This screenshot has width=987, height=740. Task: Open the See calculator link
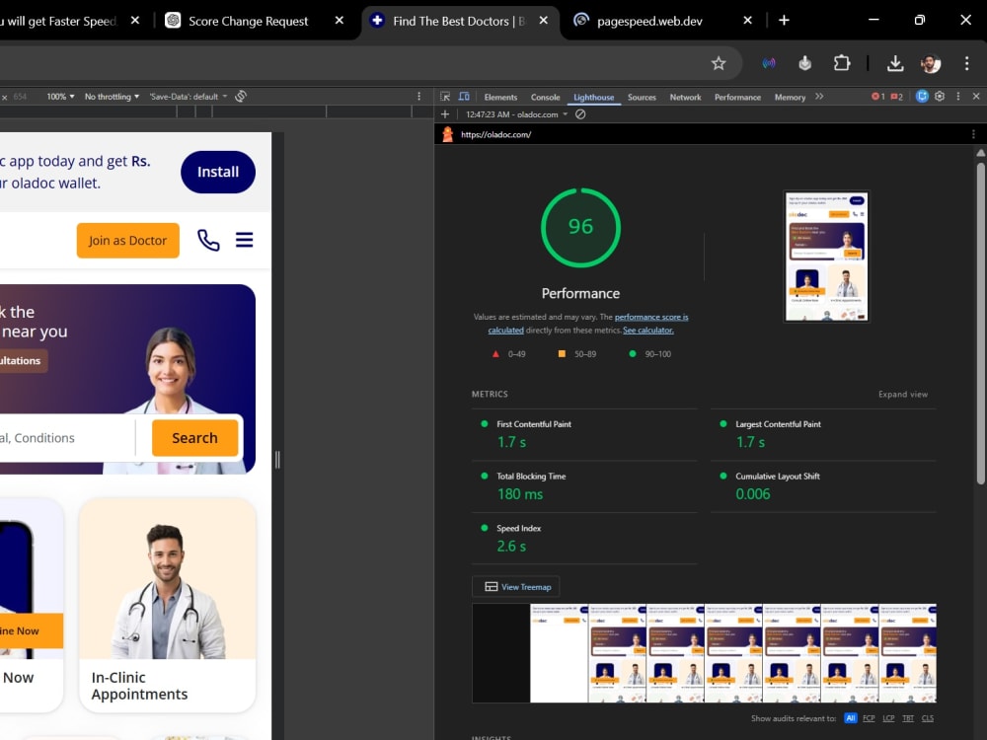pos(647,331)
